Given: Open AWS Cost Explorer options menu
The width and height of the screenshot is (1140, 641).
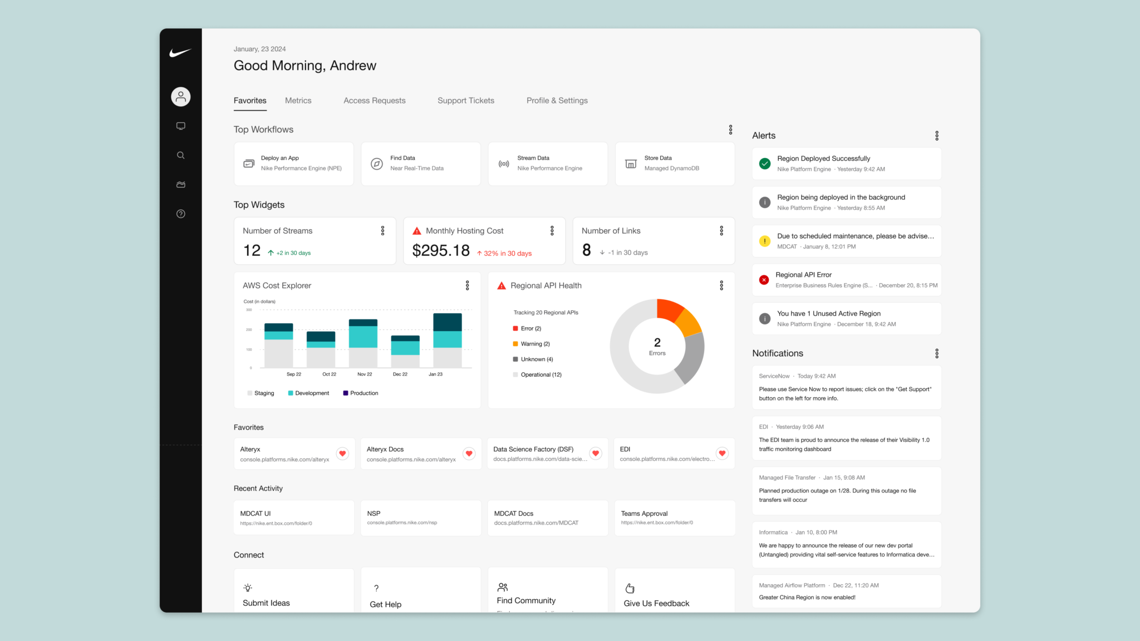Looking at the screenshot, I should [x=467, y=285].
